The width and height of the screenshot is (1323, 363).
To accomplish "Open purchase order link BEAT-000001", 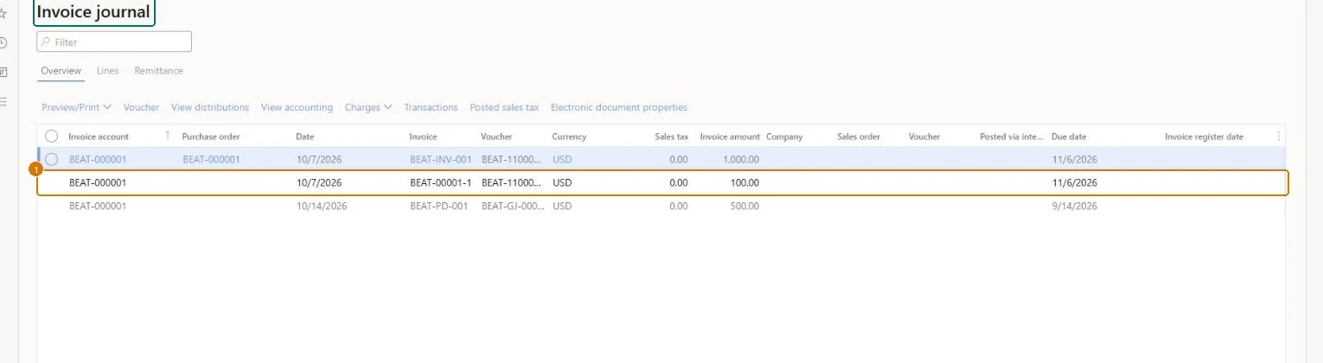I will coord(211,159).
